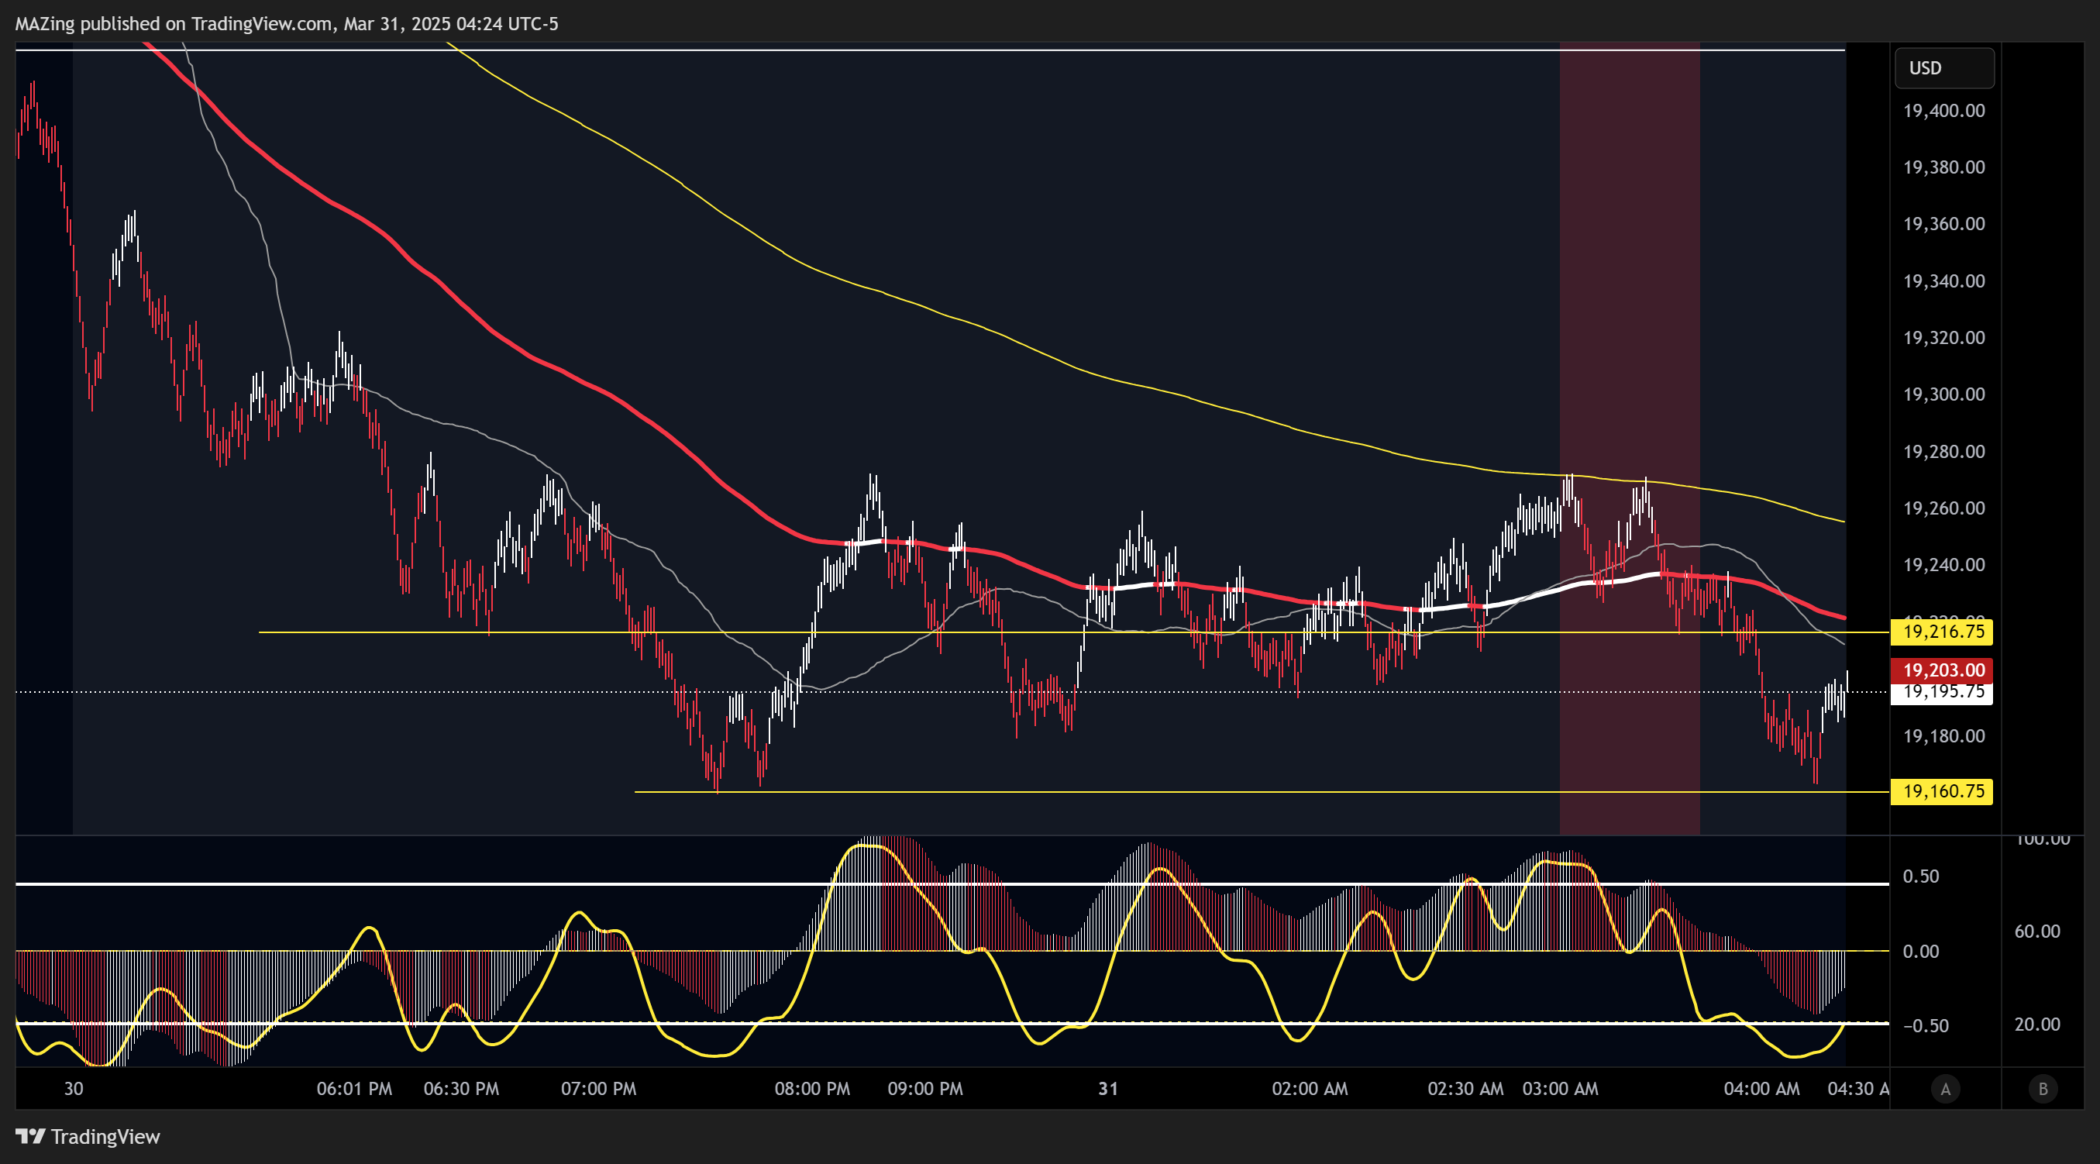Click the 06:30 PM time axis label

point(461,1089)
